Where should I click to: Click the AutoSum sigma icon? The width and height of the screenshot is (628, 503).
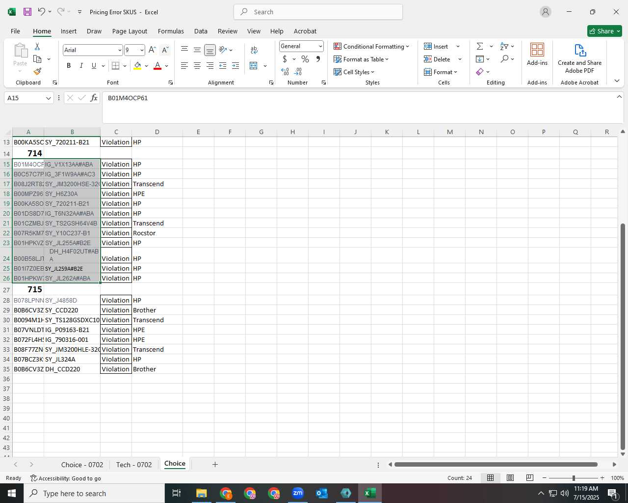coord(480,46)
